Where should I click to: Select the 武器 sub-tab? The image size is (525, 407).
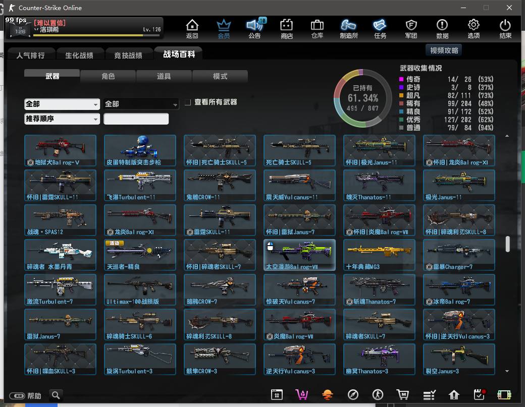click(52, 76)
